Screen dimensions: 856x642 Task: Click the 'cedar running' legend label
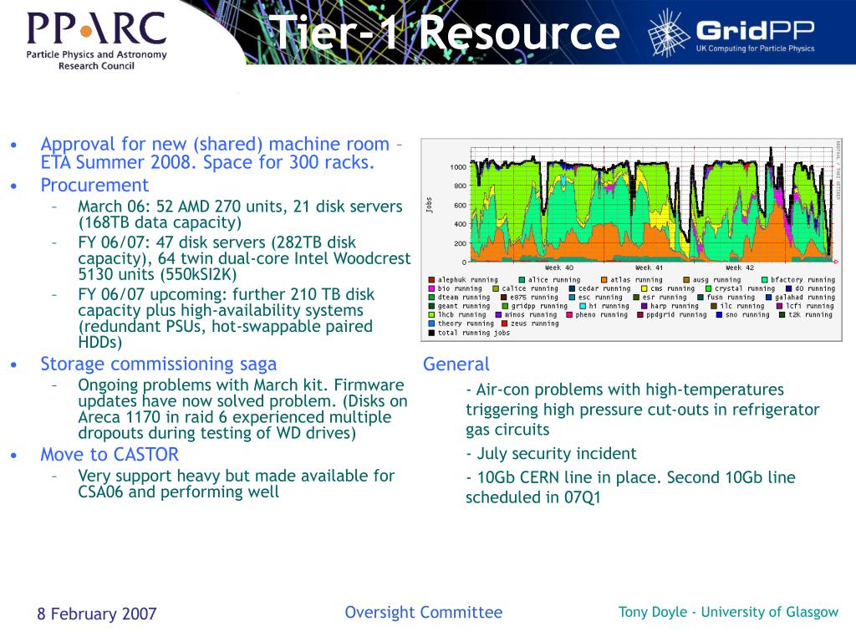[x=604, y=288]
